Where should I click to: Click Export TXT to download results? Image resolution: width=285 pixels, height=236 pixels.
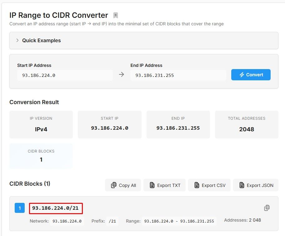coord(164,185)
